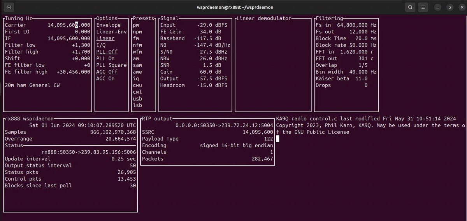Select the lsb preset

click(x=137, y=105)
